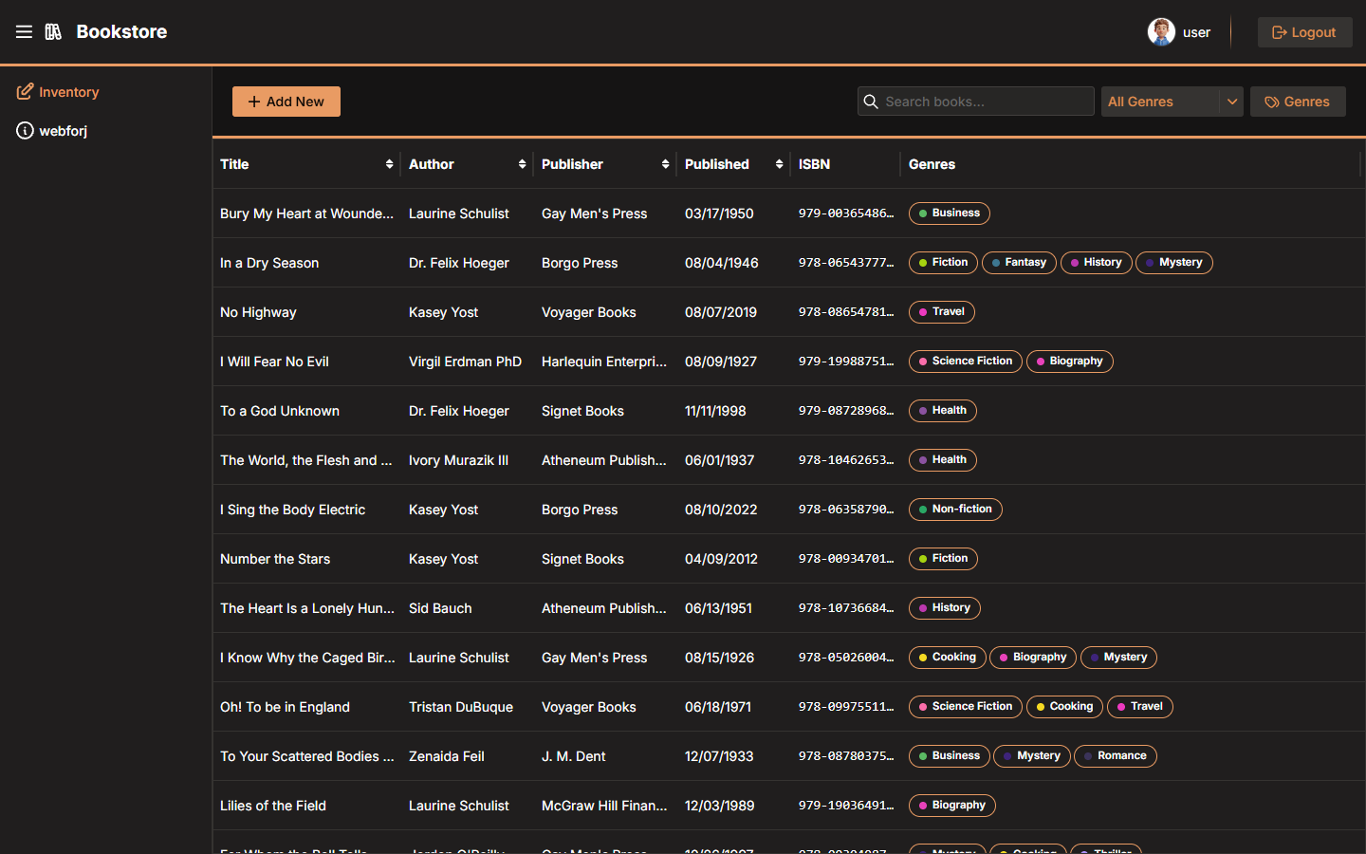1366x854 pixels.
Task: Toggle the Author column sort order
Action: click(523, 163)
